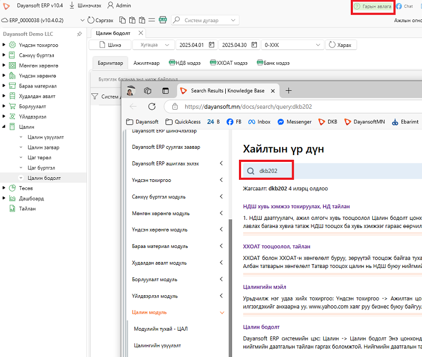Screen dimensions: 422x357
Task: Click browser profile avatar icon
Action: point(131,91)
